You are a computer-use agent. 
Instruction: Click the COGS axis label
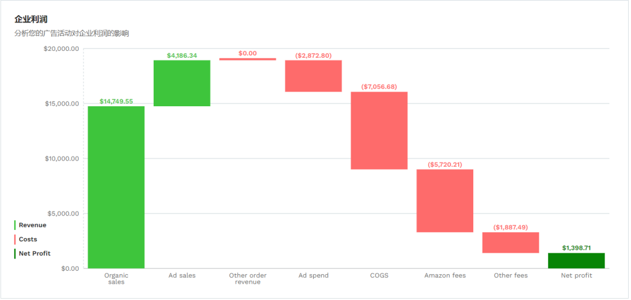pos(379,275)
